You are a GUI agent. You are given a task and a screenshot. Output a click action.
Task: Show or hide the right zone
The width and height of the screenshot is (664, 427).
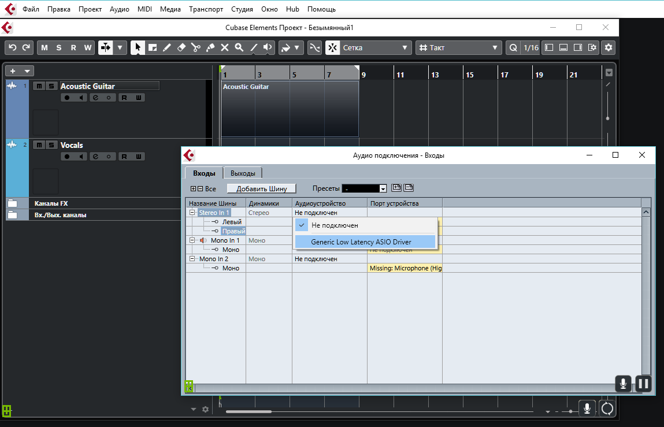(578, 47)
